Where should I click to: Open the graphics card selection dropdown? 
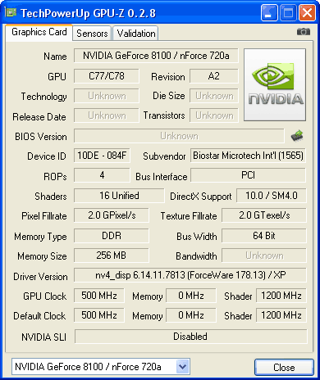pyautogui.click(x=182, y=367)
